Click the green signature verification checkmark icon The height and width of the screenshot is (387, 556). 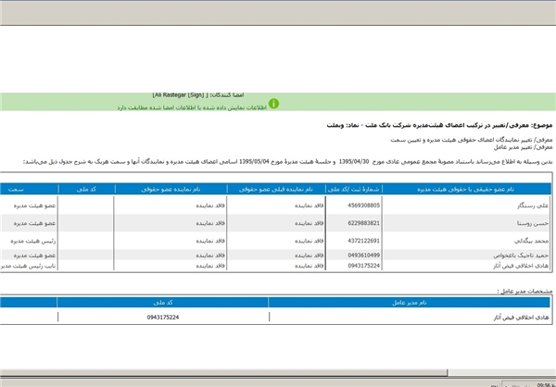273,105
